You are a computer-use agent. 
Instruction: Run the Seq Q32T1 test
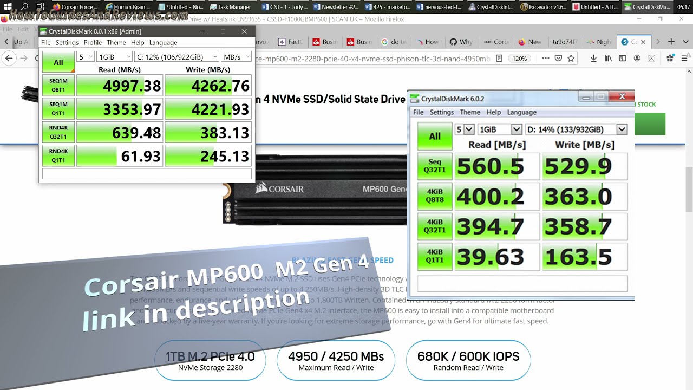435,166
